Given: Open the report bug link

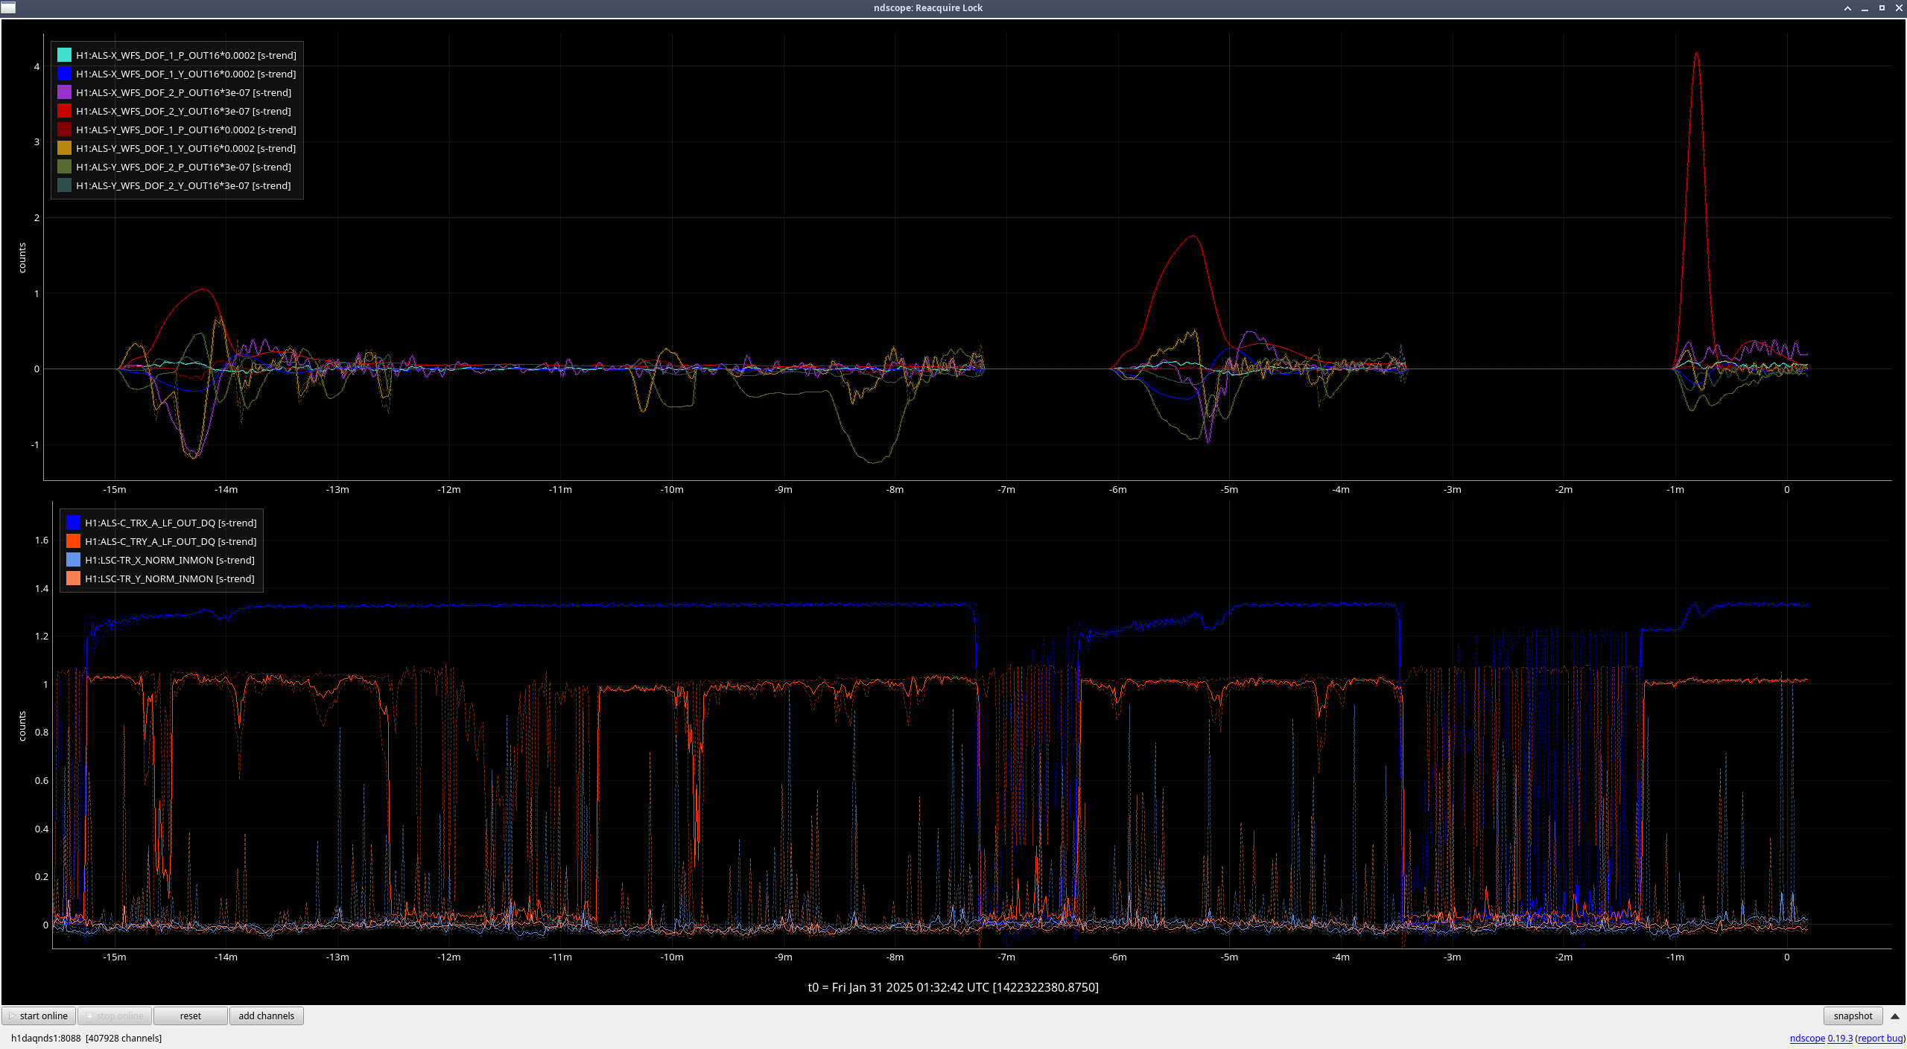Looking at the screenshot, I should tap(1880, 1038).
